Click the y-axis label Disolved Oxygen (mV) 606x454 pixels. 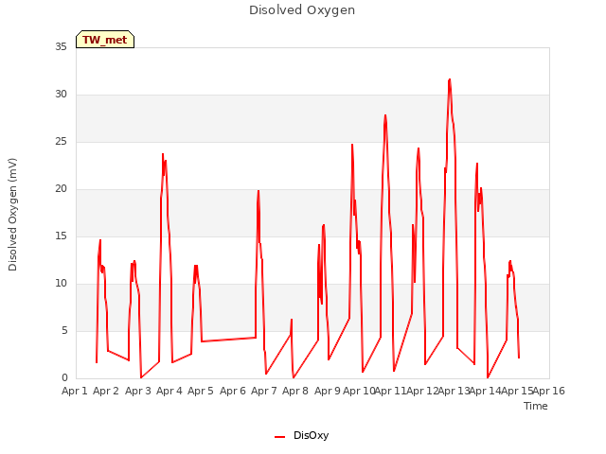[12, 215]
